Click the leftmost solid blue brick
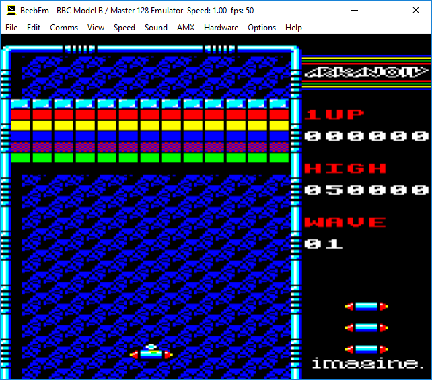This screenshot has width=432, height=380. coord(21,136)
